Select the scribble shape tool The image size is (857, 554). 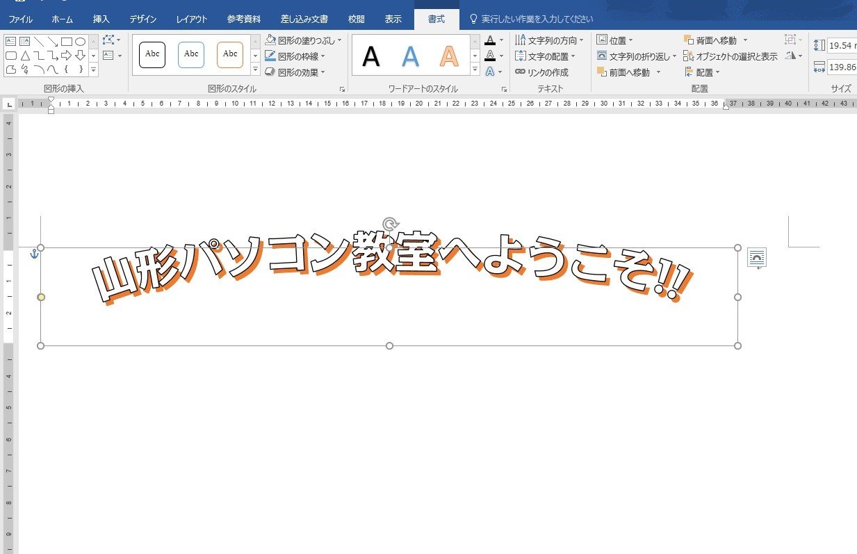24,70
